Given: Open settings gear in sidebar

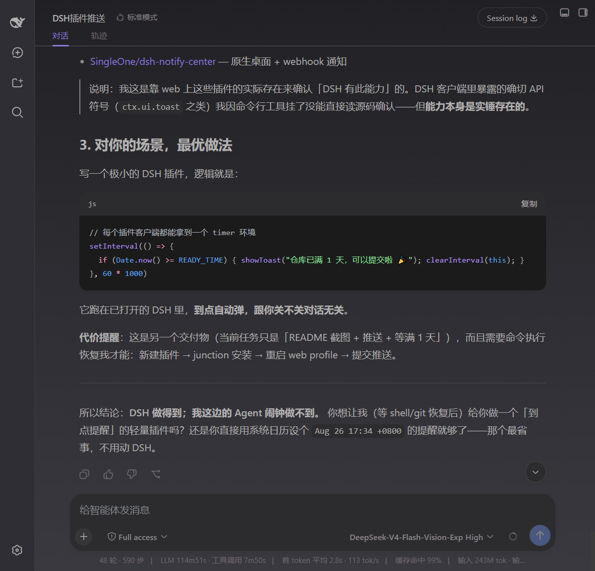Looking at the screenshot, I should (17, 550).
